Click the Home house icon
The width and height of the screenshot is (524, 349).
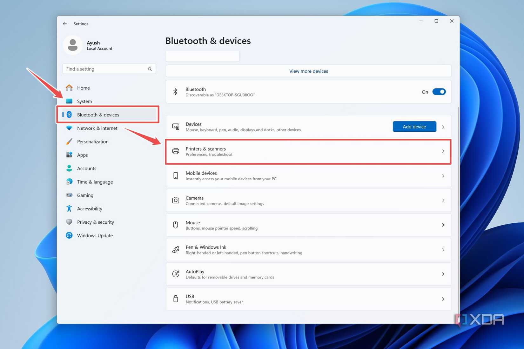coord(69,88)
